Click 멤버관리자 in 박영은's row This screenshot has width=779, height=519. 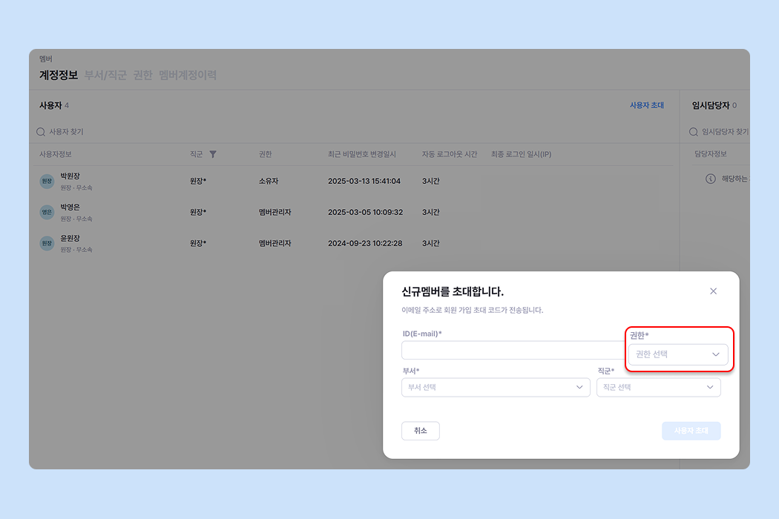tap(275, 212)
